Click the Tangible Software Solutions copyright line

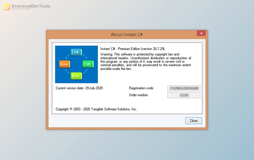coord(96,109)
